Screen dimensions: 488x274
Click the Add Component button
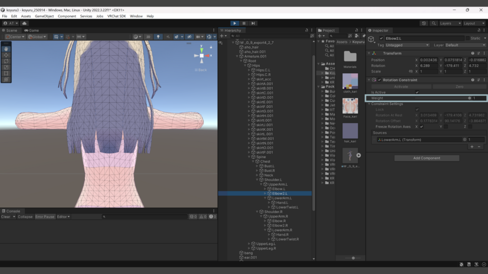coord(427,158)
